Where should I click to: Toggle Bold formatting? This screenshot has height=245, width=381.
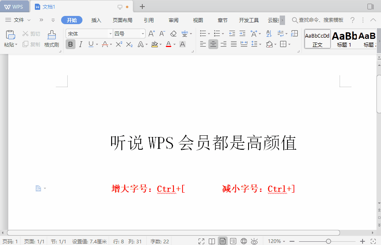71,44
